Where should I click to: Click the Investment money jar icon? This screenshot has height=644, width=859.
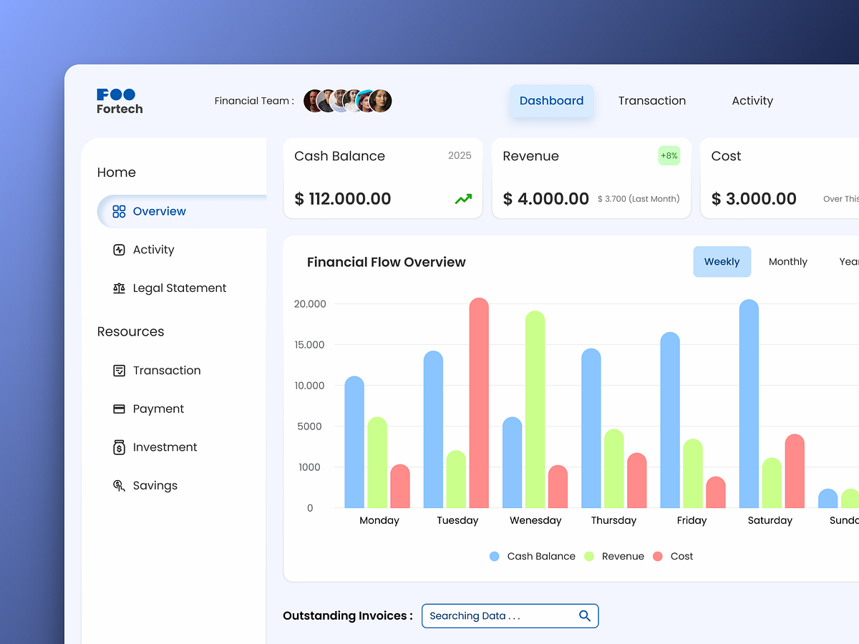(x=119, y=447)
